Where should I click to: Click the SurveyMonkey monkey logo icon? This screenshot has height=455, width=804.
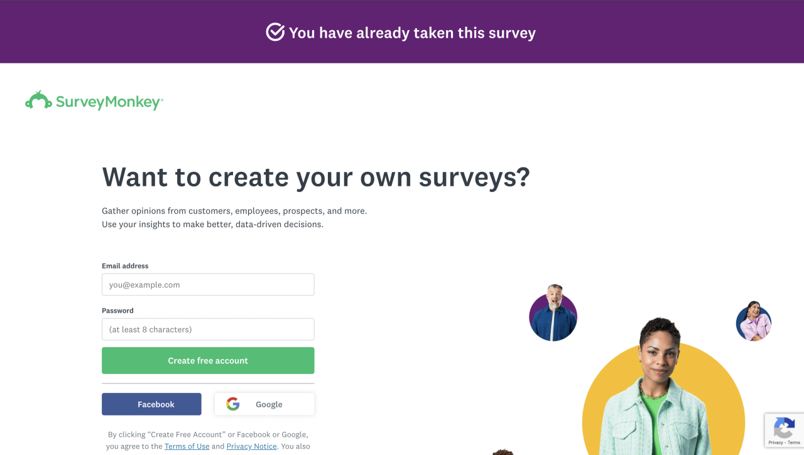[x=38, y=100]
